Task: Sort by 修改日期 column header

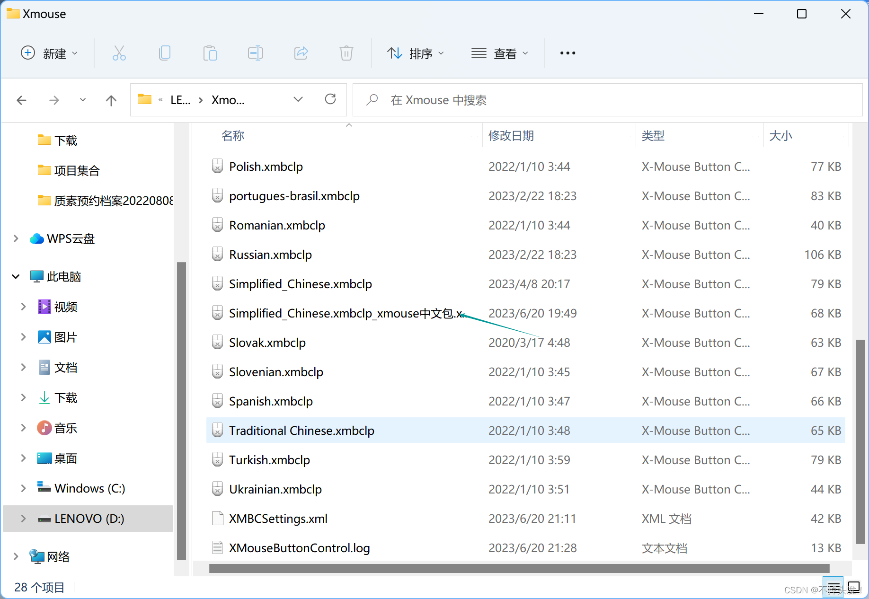Action: click(x=511, y=136)
